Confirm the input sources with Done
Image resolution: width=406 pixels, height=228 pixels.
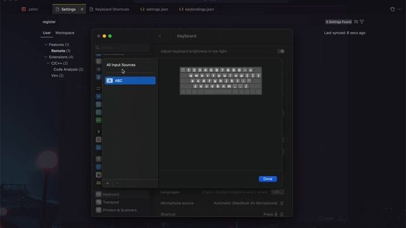[268, 179]
